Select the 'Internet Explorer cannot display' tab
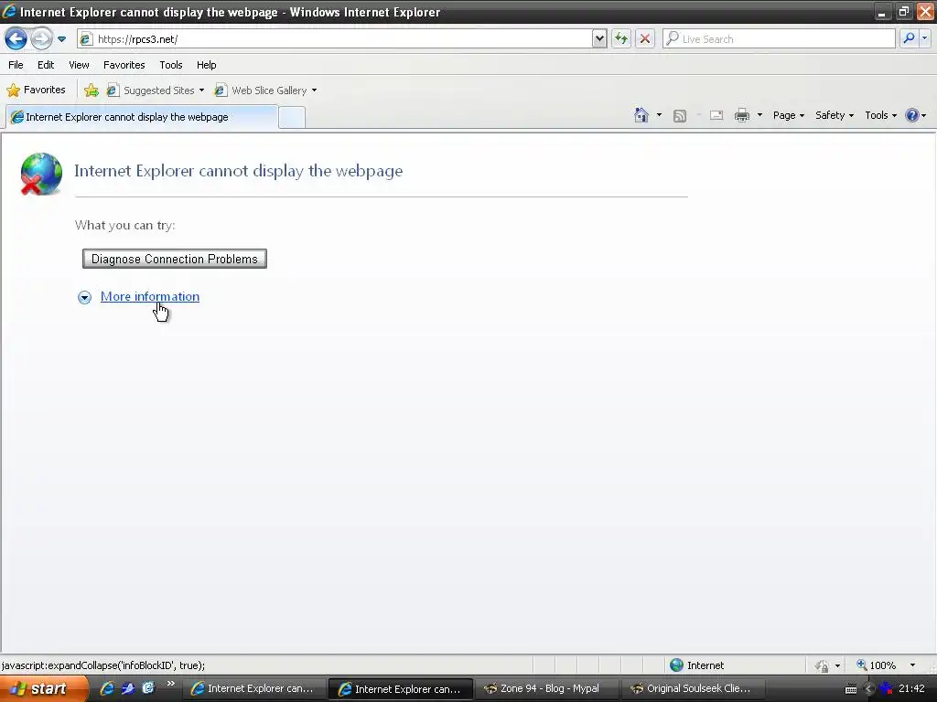 (x=142, y=117)
